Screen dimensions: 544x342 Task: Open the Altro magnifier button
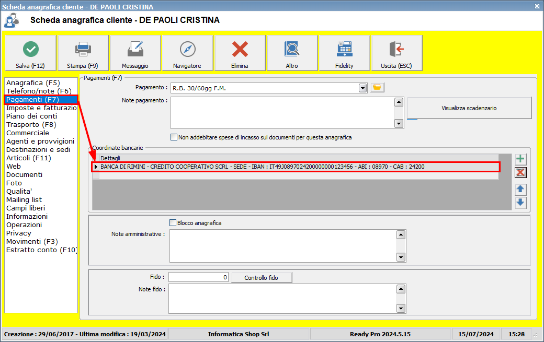(292, 53)
